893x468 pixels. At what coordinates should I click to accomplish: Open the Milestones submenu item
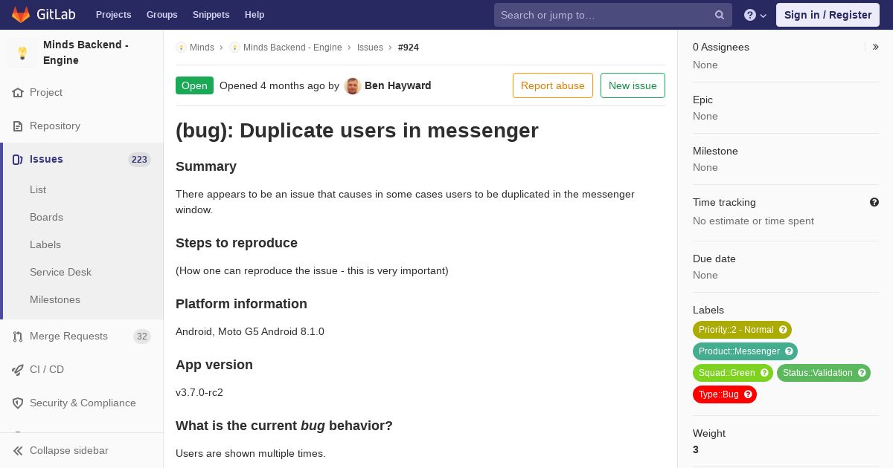pyautogui.click(x=55, y=299)
